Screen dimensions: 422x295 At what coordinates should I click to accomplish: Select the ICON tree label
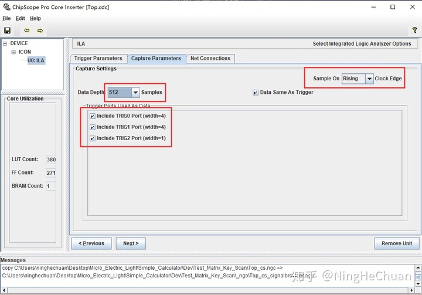click(x=25, y=52)
